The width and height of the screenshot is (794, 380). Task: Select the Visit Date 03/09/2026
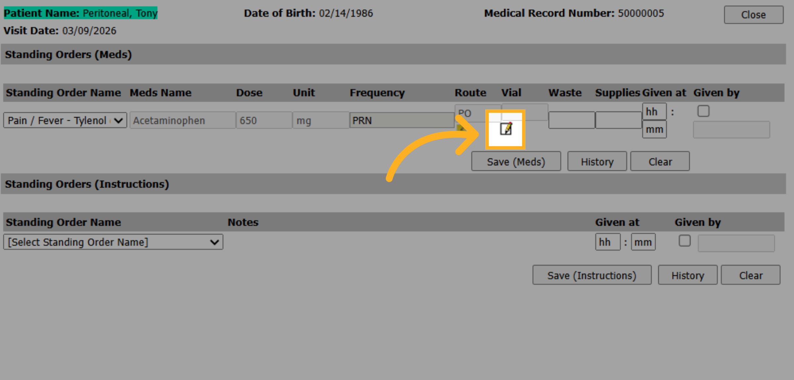coord(89,31)
